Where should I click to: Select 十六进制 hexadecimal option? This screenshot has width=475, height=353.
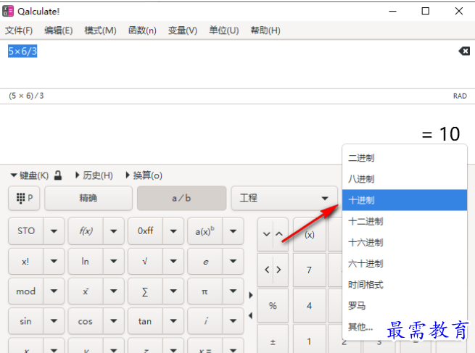pyautogui.click(x=405, y=243)
